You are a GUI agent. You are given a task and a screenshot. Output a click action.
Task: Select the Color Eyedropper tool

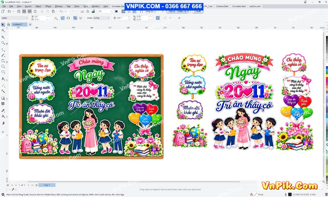(3, 110)
